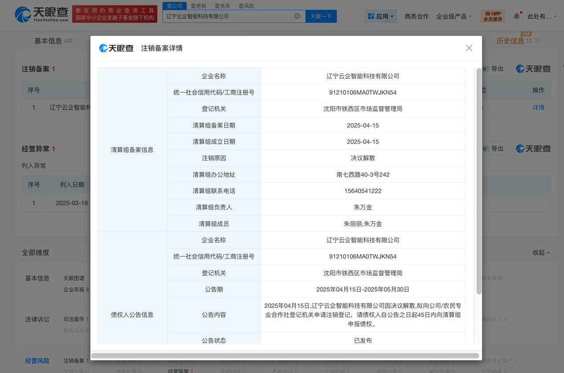Open 详情 for the cancellation record
Image resolution: width=564 pixels, height=373 pixels.
point(538,107)
